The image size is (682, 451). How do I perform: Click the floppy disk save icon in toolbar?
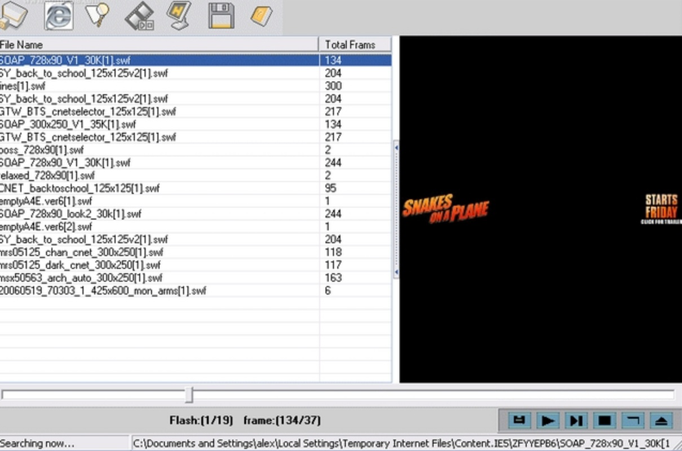(x=221, y=15)
